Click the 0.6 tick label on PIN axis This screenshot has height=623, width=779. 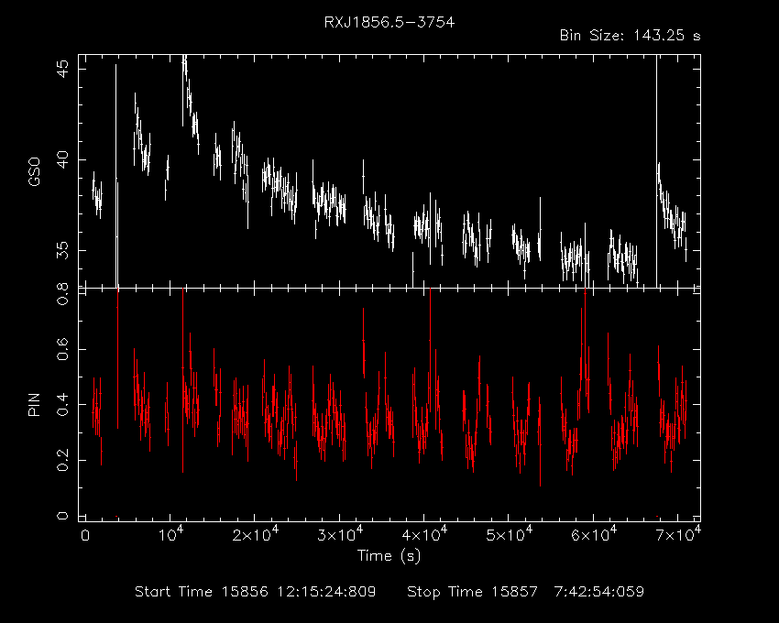(x=63, y=350)
